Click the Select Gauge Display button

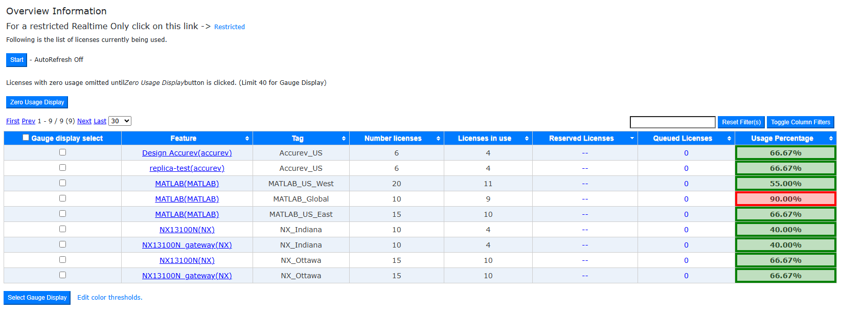pos(37,298)
